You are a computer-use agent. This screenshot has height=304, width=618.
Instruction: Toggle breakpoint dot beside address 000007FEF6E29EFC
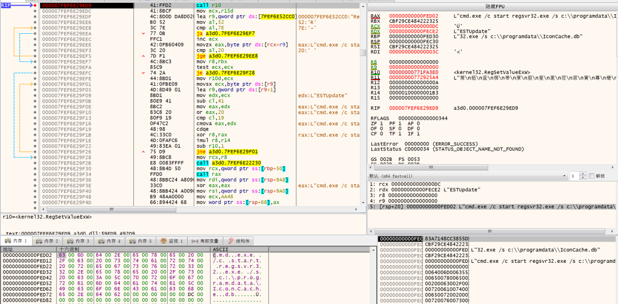point(35,73)
